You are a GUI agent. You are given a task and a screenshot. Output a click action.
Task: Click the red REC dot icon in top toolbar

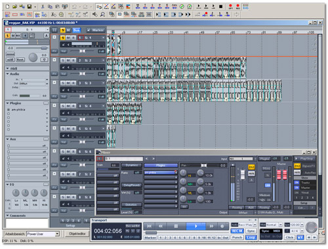[x=238, y=7]
